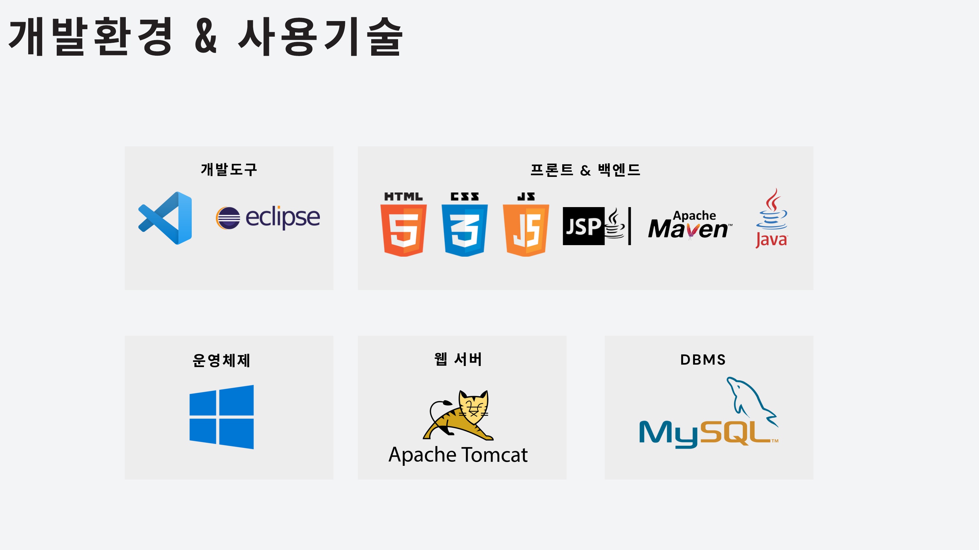Click the Eclipse logo

click(268, 218)
